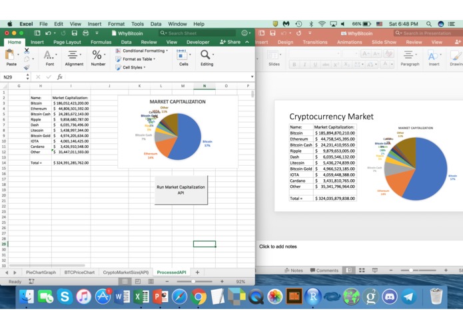Open Discord from the Dock
The height and width of the screenshot is (329, 463).
(x=390, y=296)
